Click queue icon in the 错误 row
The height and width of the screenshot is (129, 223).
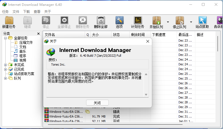(x=88, y=112)
